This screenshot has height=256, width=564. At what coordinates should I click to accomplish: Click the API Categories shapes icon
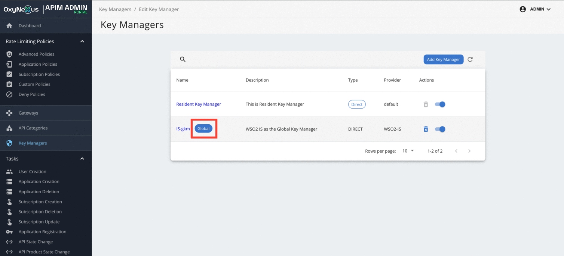pos(9,128)
